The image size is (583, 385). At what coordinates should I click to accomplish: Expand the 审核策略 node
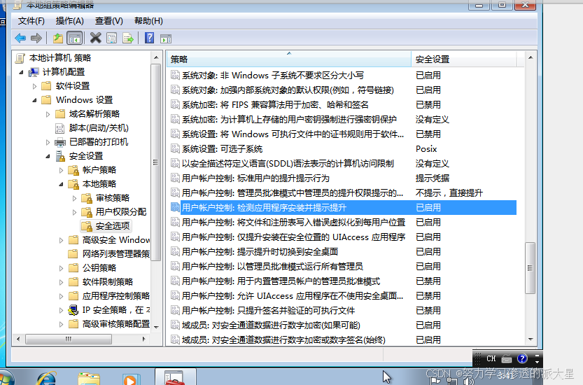(x=75, y=198)
